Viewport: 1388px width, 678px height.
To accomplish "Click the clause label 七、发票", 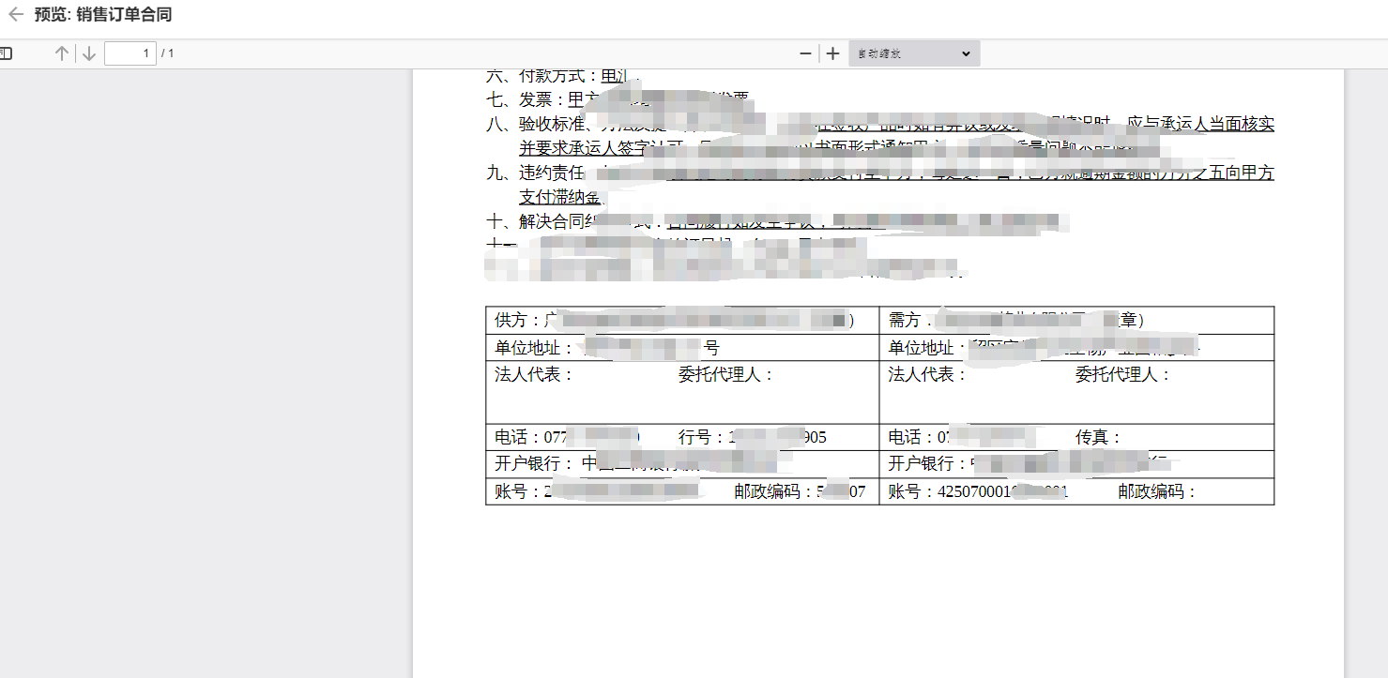I will pyautogui.click(x=523, y=99).
